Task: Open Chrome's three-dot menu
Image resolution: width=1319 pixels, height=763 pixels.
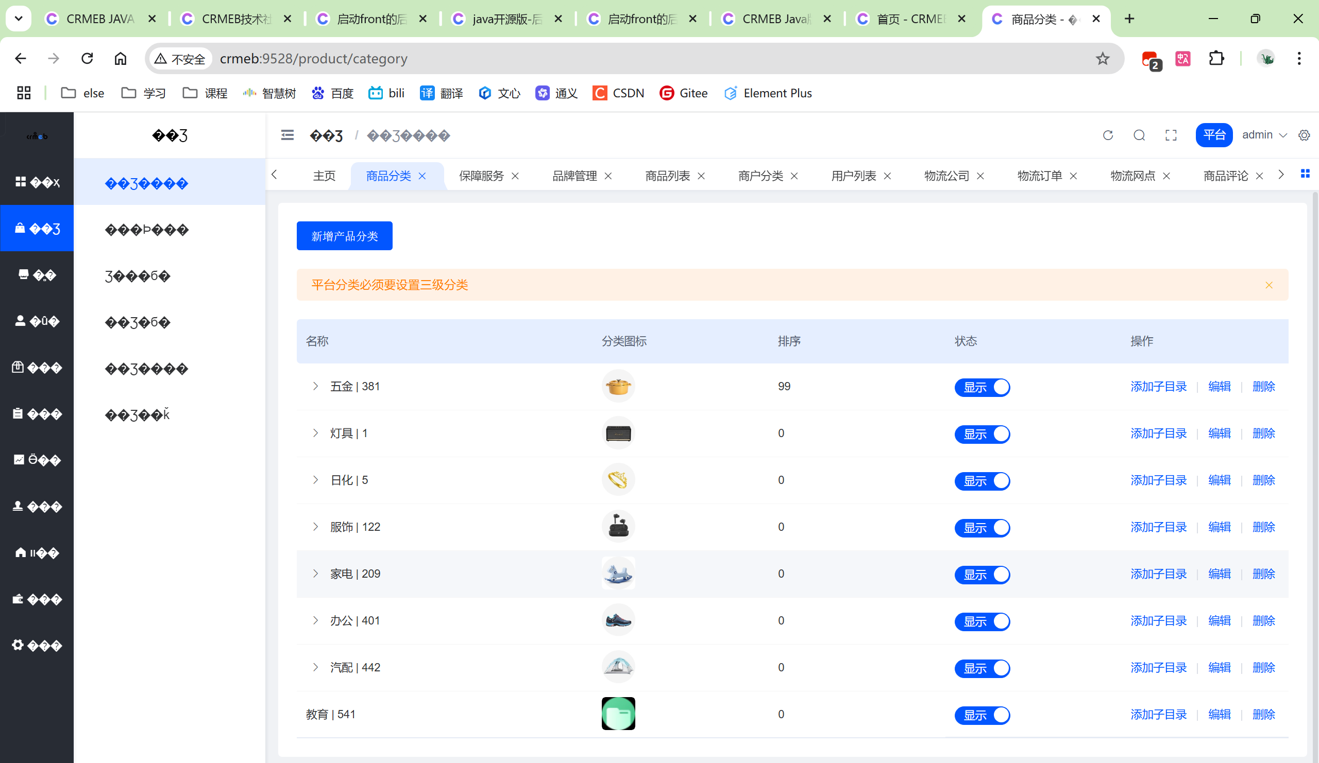Action: point(1299,59)
